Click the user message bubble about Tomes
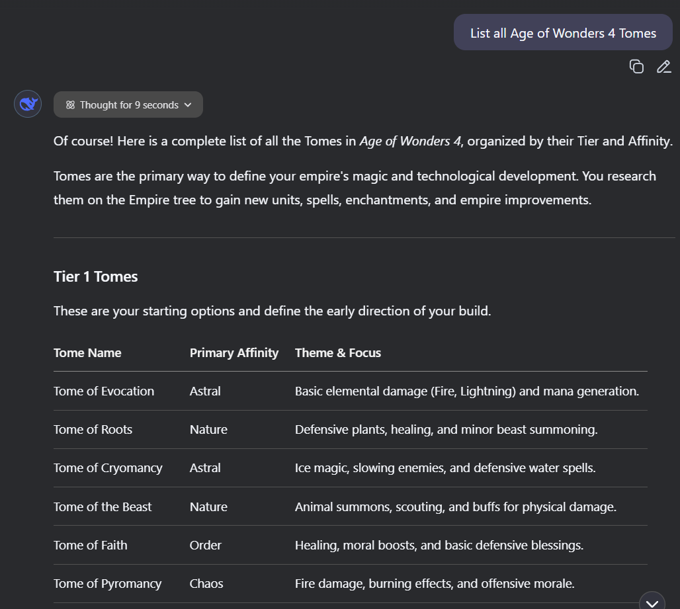Screen dimensions: 680x609 (x=563, y=32)
